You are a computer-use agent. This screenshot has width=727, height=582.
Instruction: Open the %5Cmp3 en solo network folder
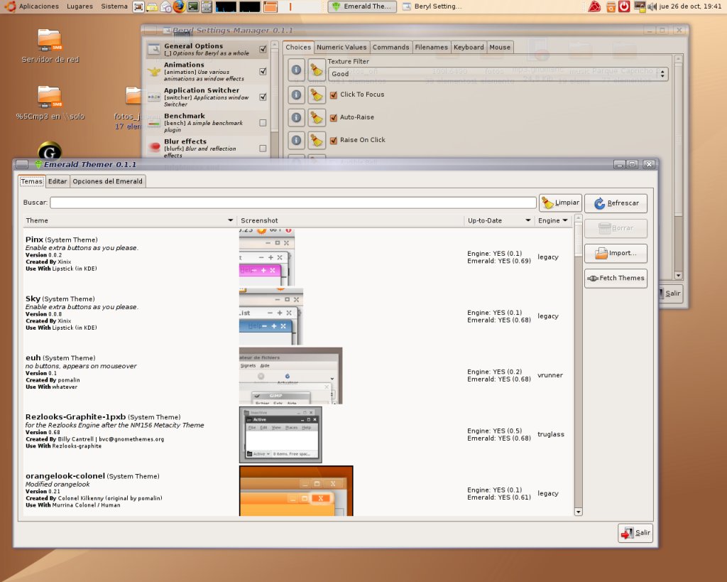click(x=50, y=102)
